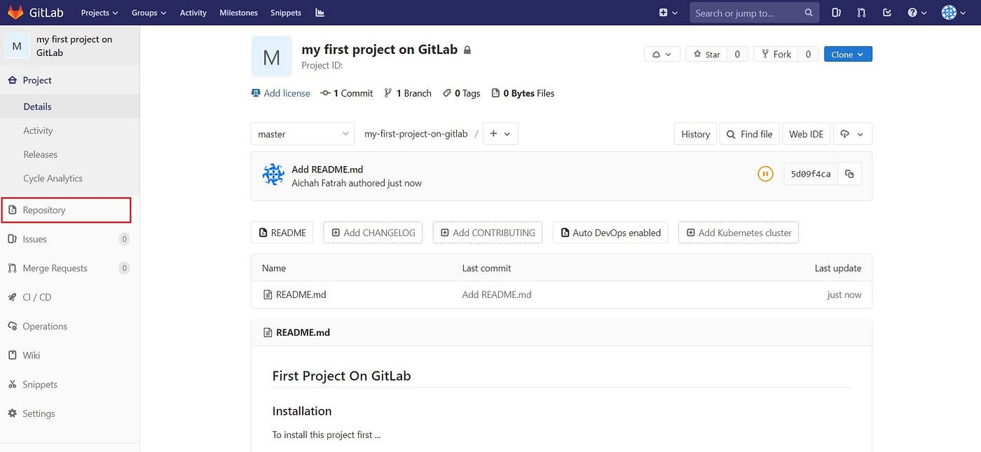Open the 1 Commit link
This screenshot has height=452, width=981.
(x=347, y=93)
